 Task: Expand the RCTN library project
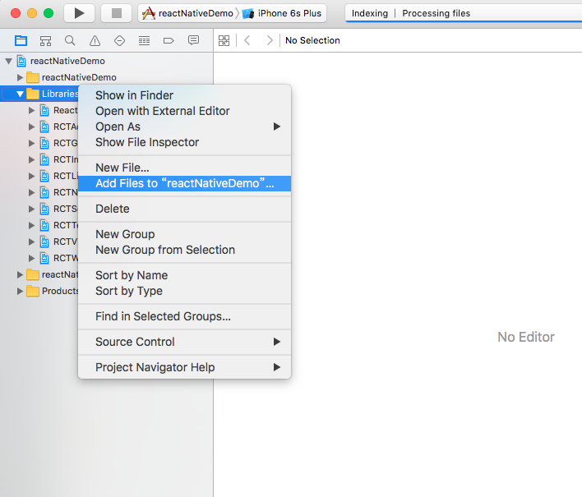tap(31, 192)
